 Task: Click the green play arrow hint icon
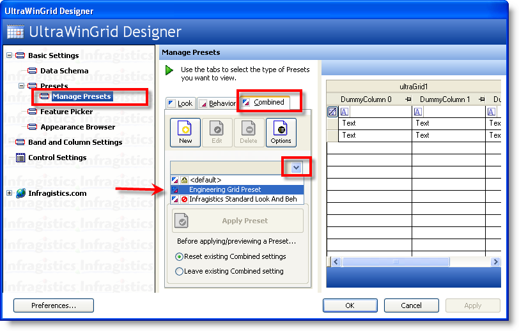click(169, 70)
